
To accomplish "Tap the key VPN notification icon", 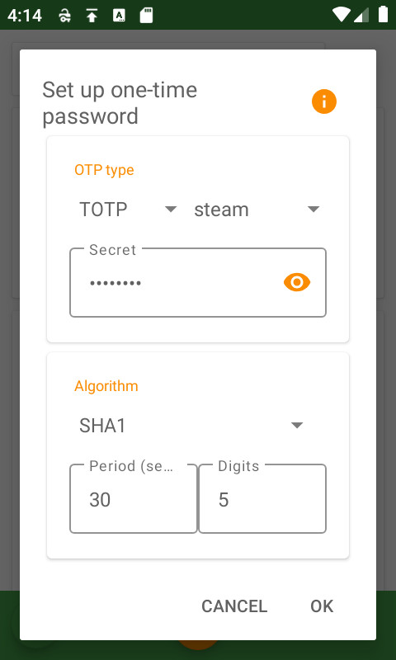I will [64, 16].
